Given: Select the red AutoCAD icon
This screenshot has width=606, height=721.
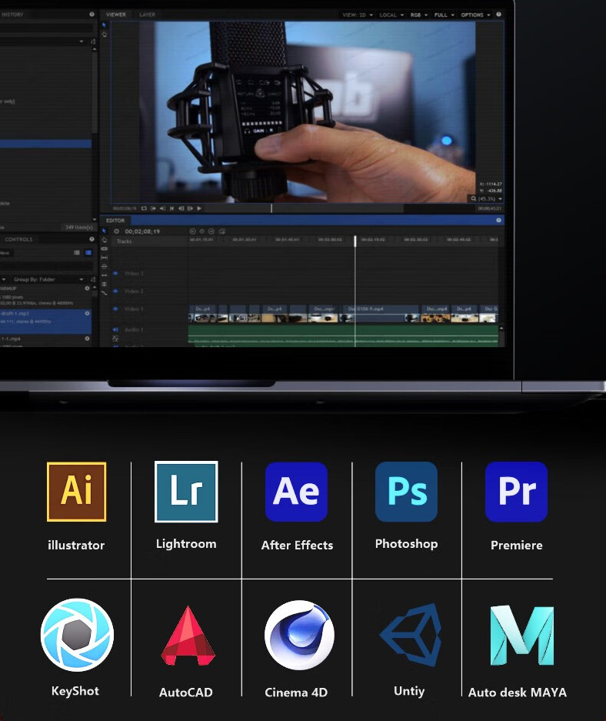Looking at the screenshot, I should 188,636.
